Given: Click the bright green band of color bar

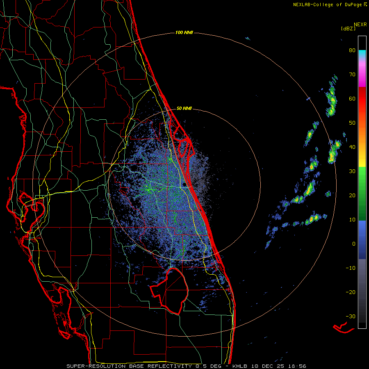Looking at the screenshot, I should 362,175.
